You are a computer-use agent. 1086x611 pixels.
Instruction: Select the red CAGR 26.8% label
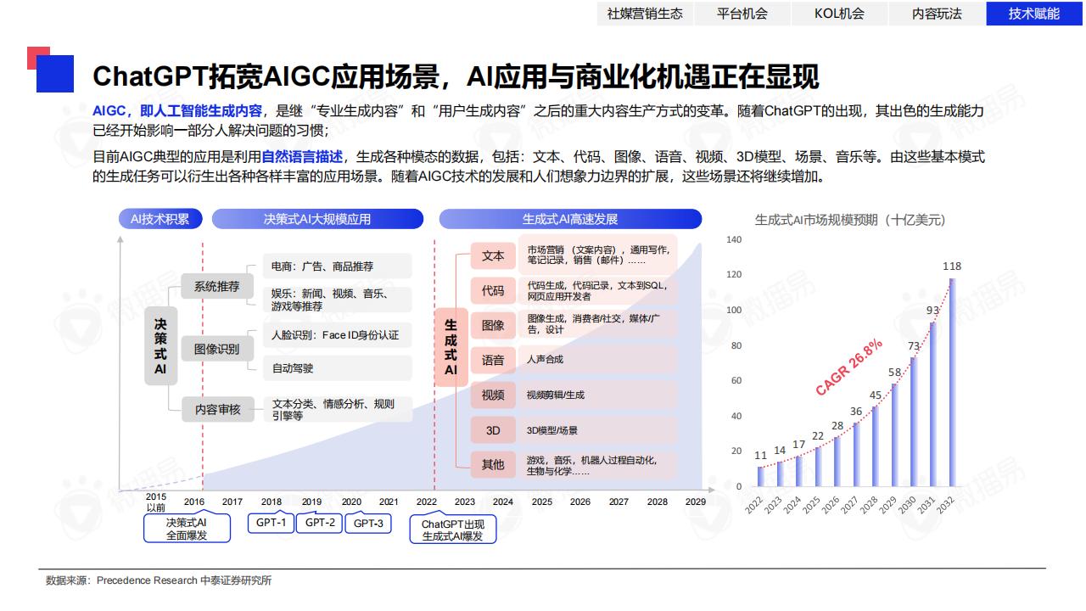[x=848, y=368]
